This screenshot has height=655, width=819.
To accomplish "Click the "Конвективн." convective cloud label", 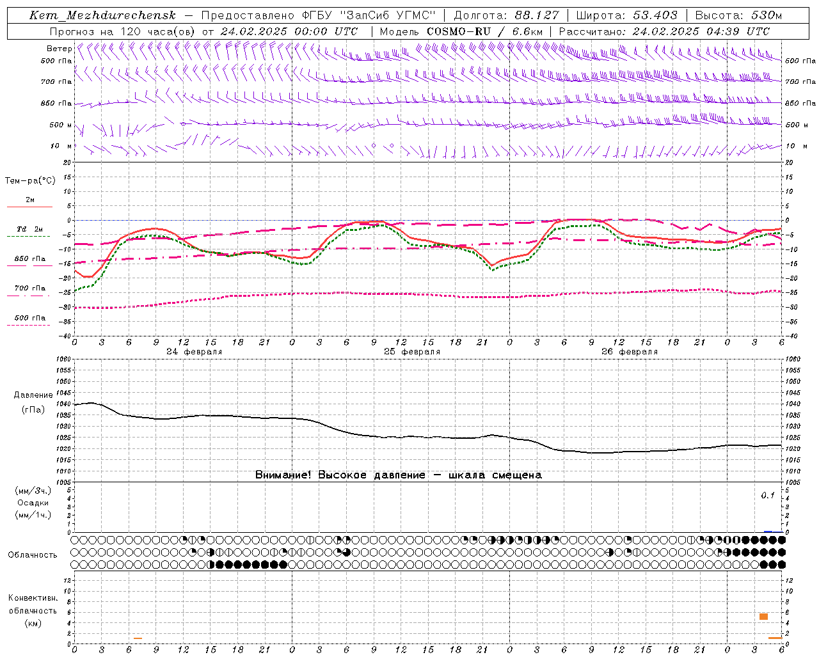I will click(x=33, y=598).
